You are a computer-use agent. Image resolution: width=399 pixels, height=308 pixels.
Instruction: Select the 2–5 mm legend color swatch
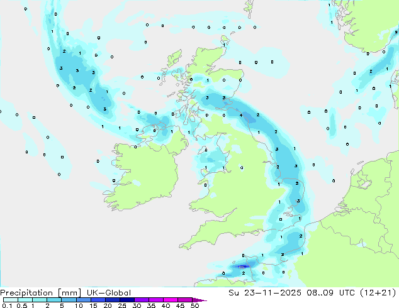[x=54, y=300]
